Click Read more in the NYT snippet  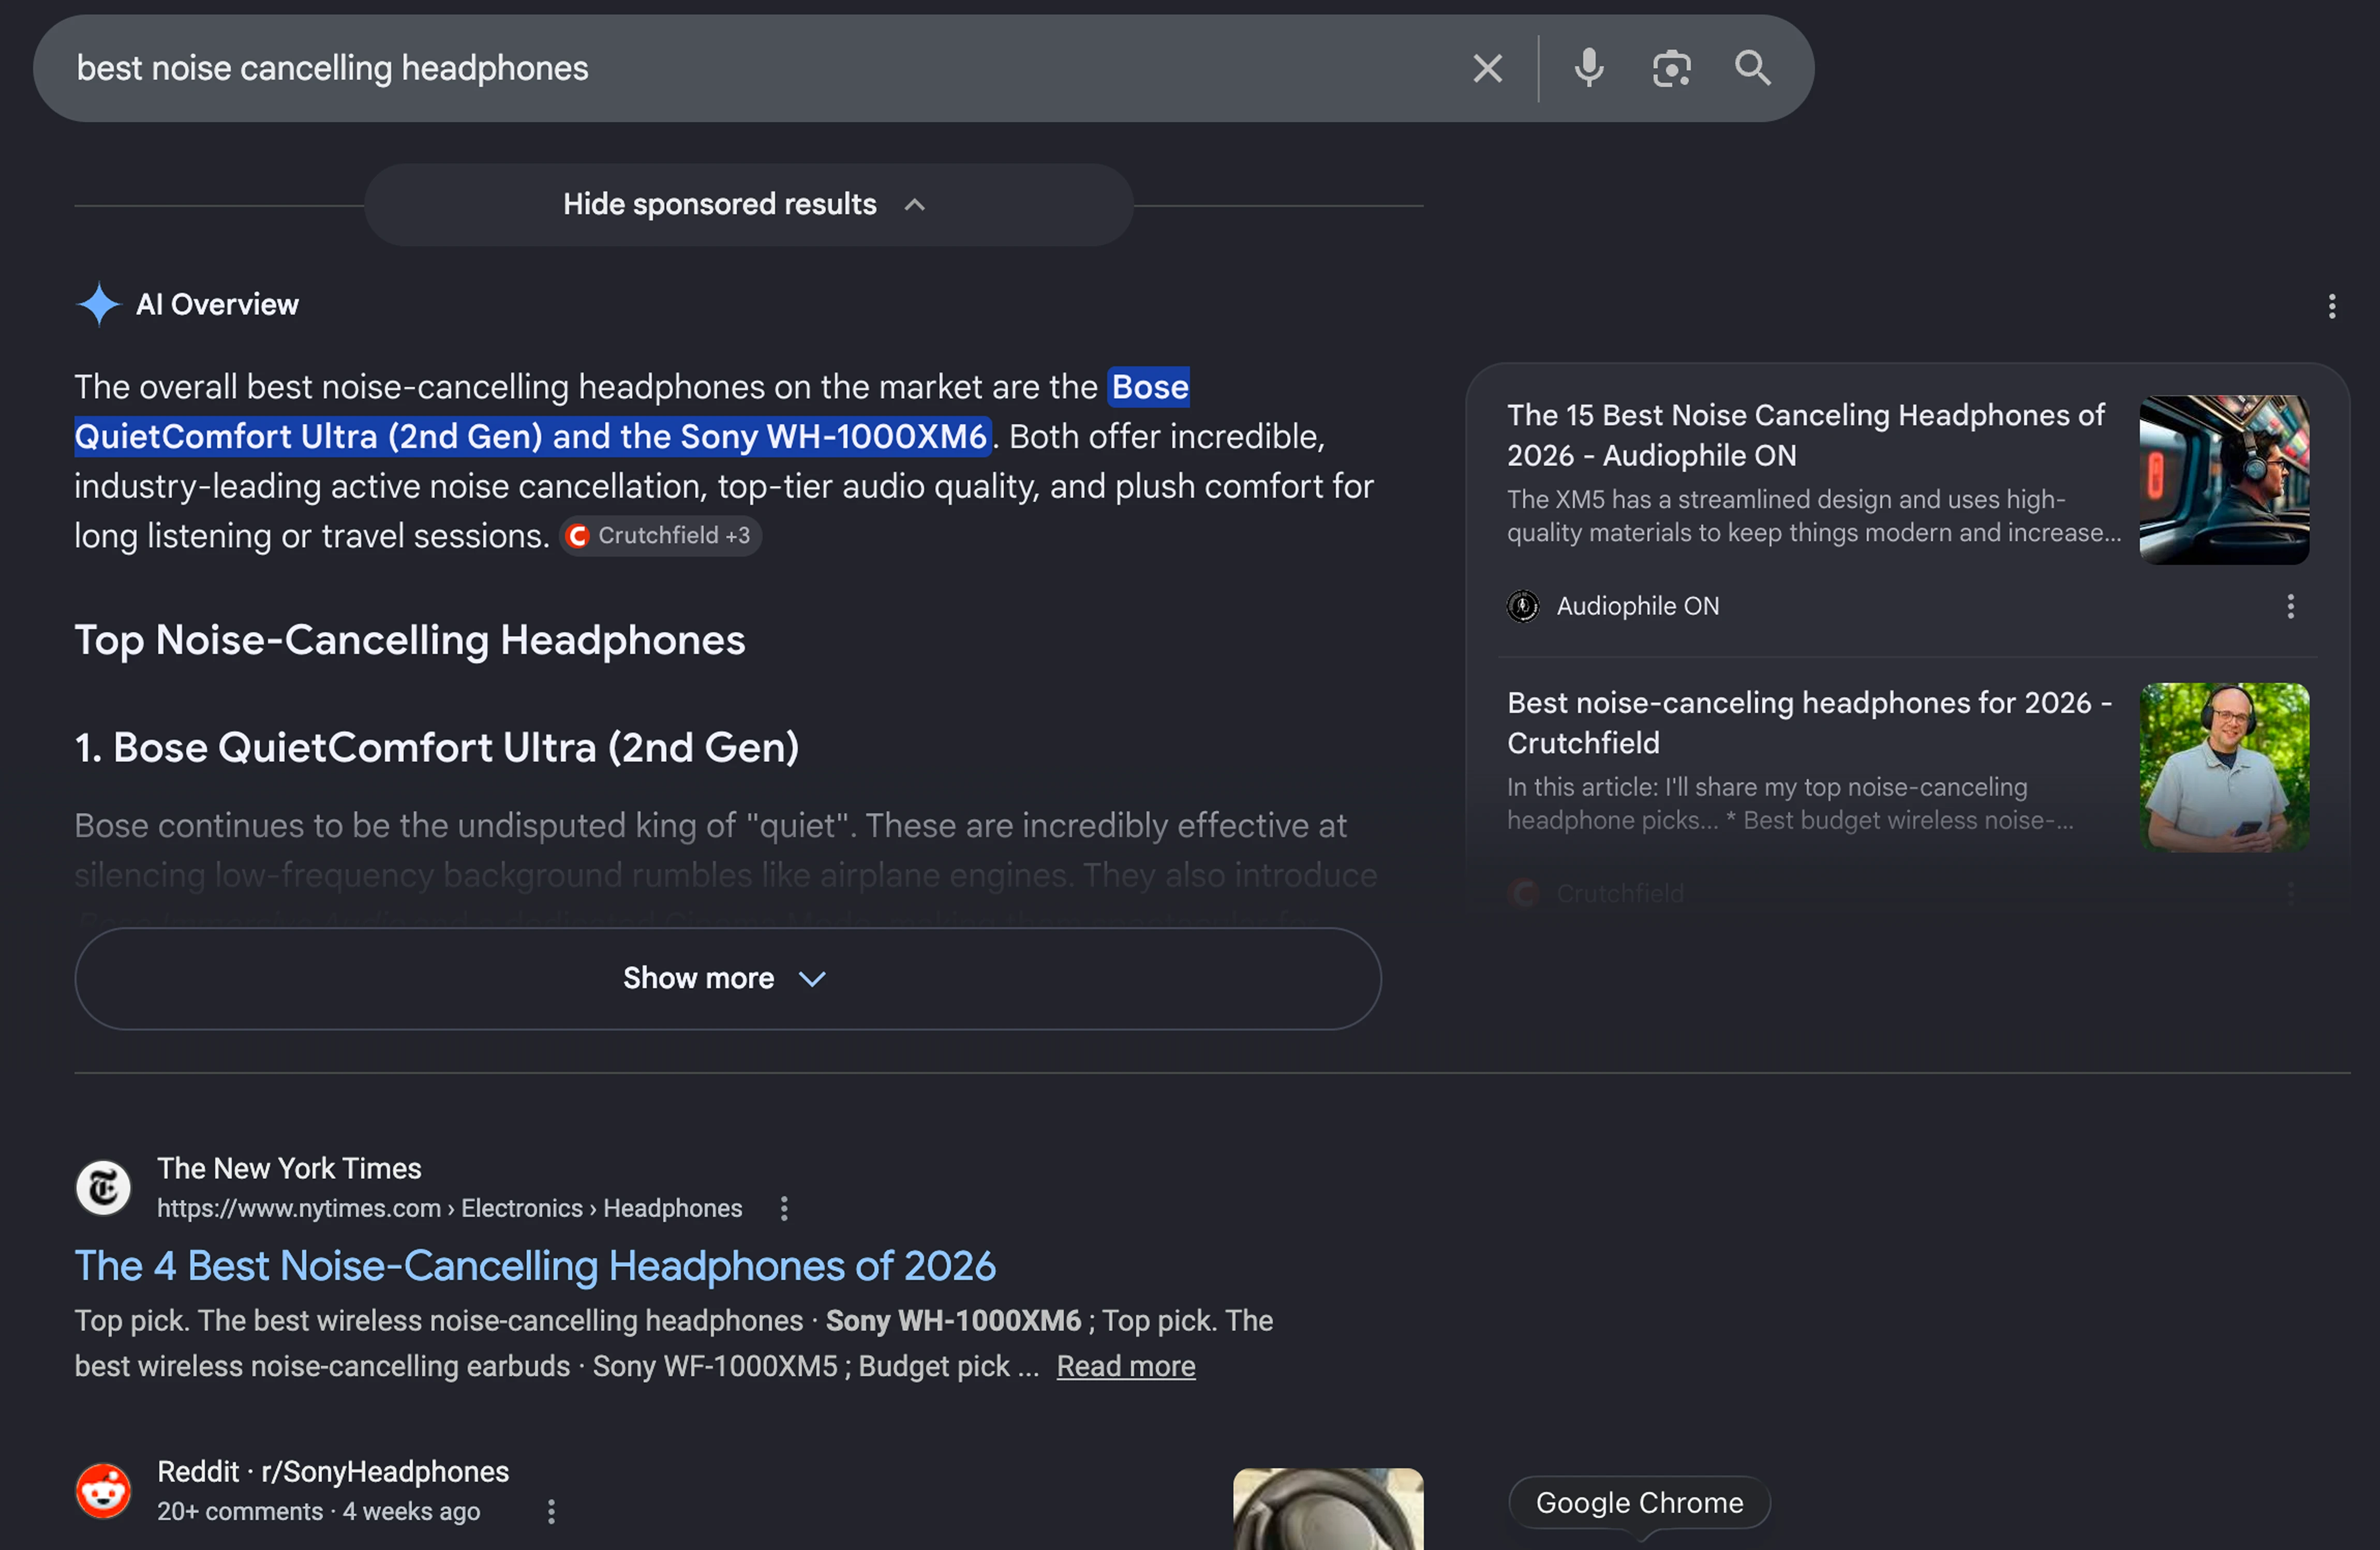pyautogui.click(x=1125, y=1366)
